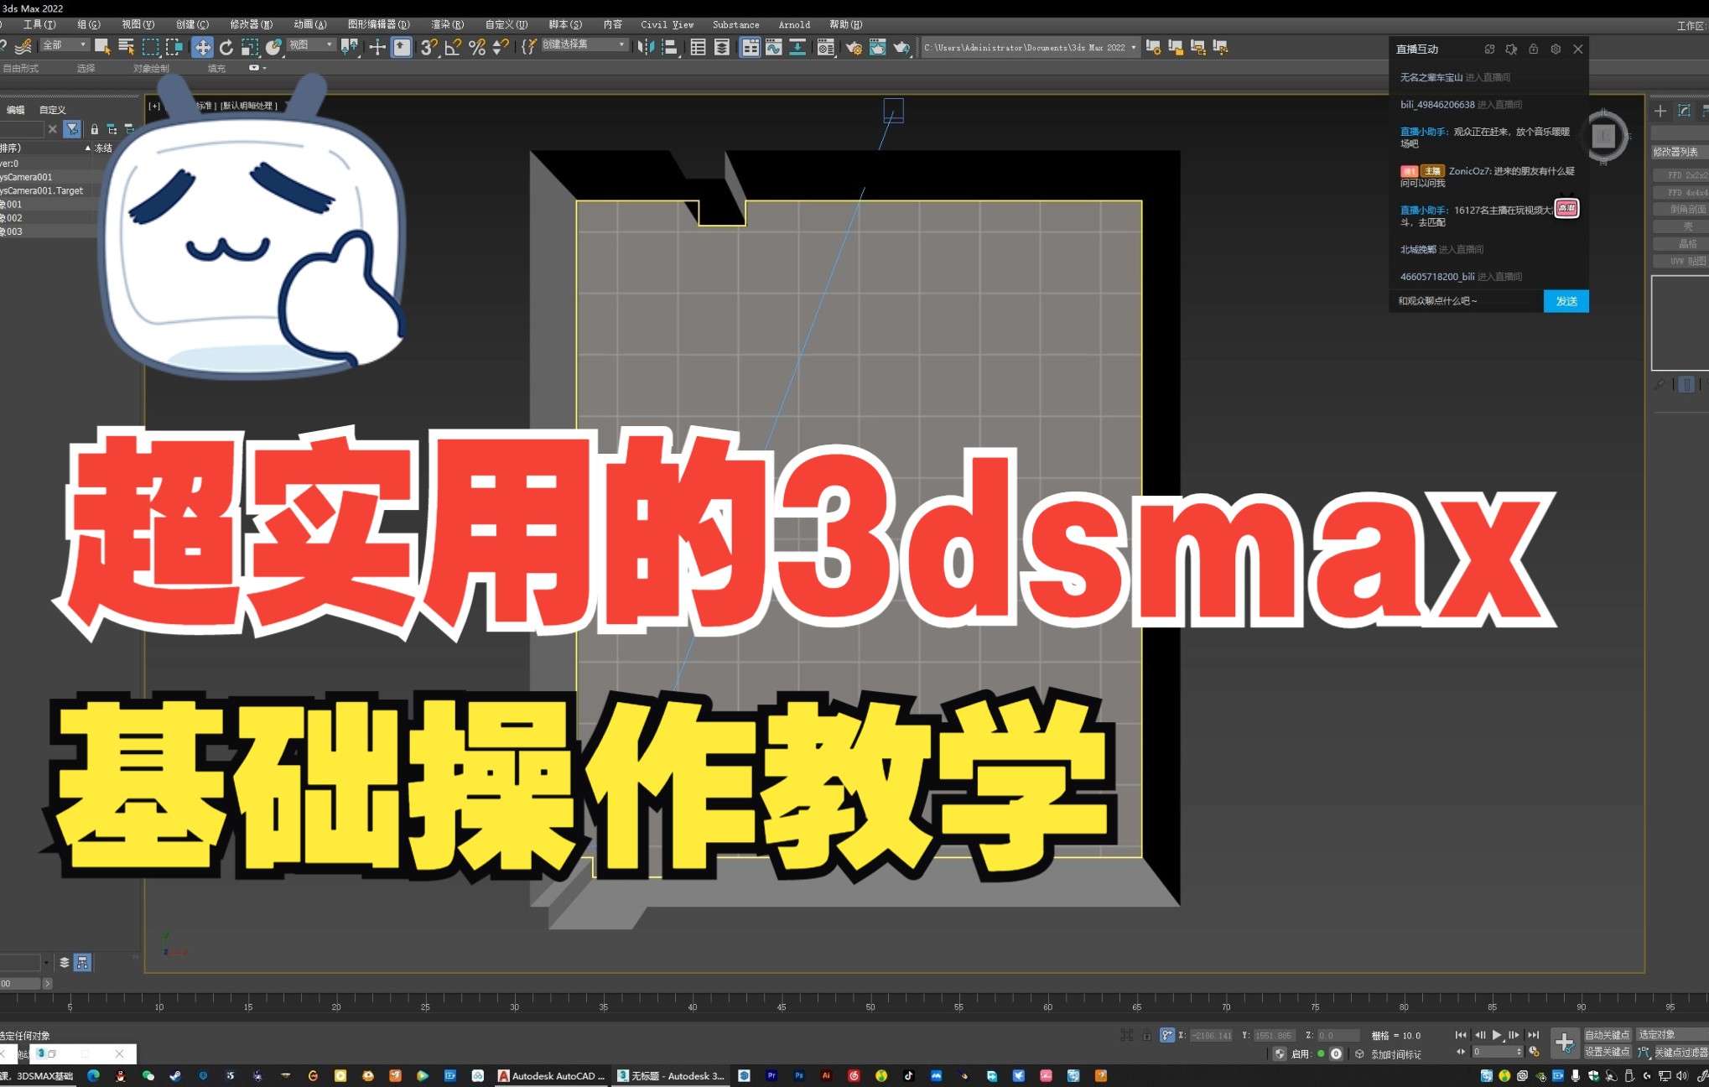Click the Select and Manipulate crosshair icon
Viewport: 1709px width, 1087px height.
point(377,47)
